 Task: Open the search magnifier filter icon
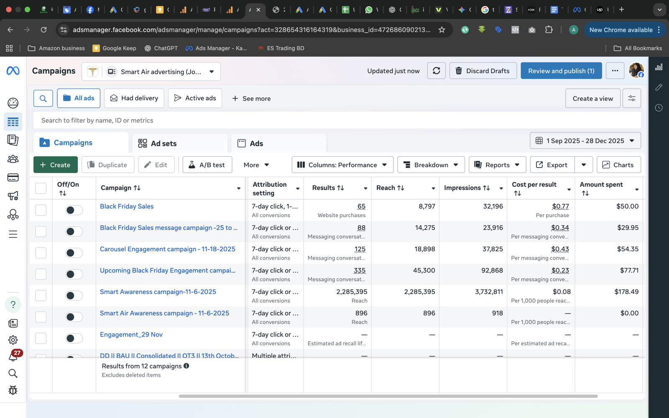click(43, 98)
